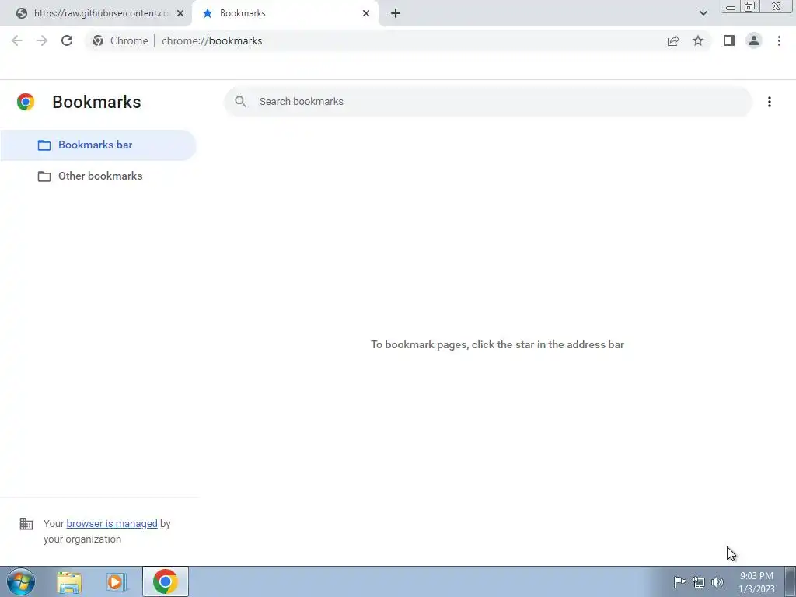The height and width of the screenshot is (597, 796).
Task: Click the Chrome taskbar button
Action: (166, 581)
